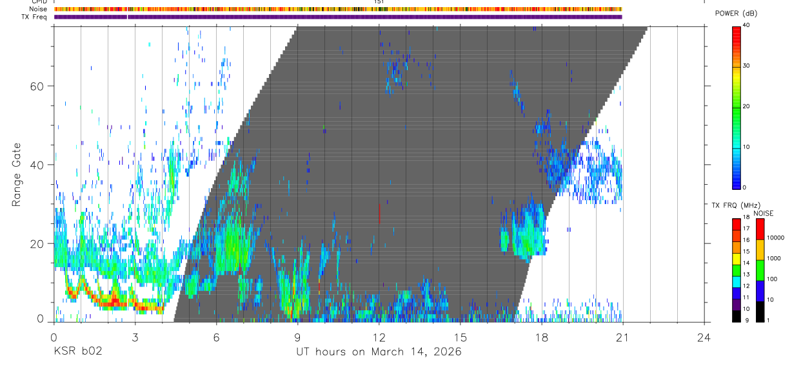Click the '13' MHz frequency legend value
Viewport: 792px width, 365px height.
(x=746, y=274)
